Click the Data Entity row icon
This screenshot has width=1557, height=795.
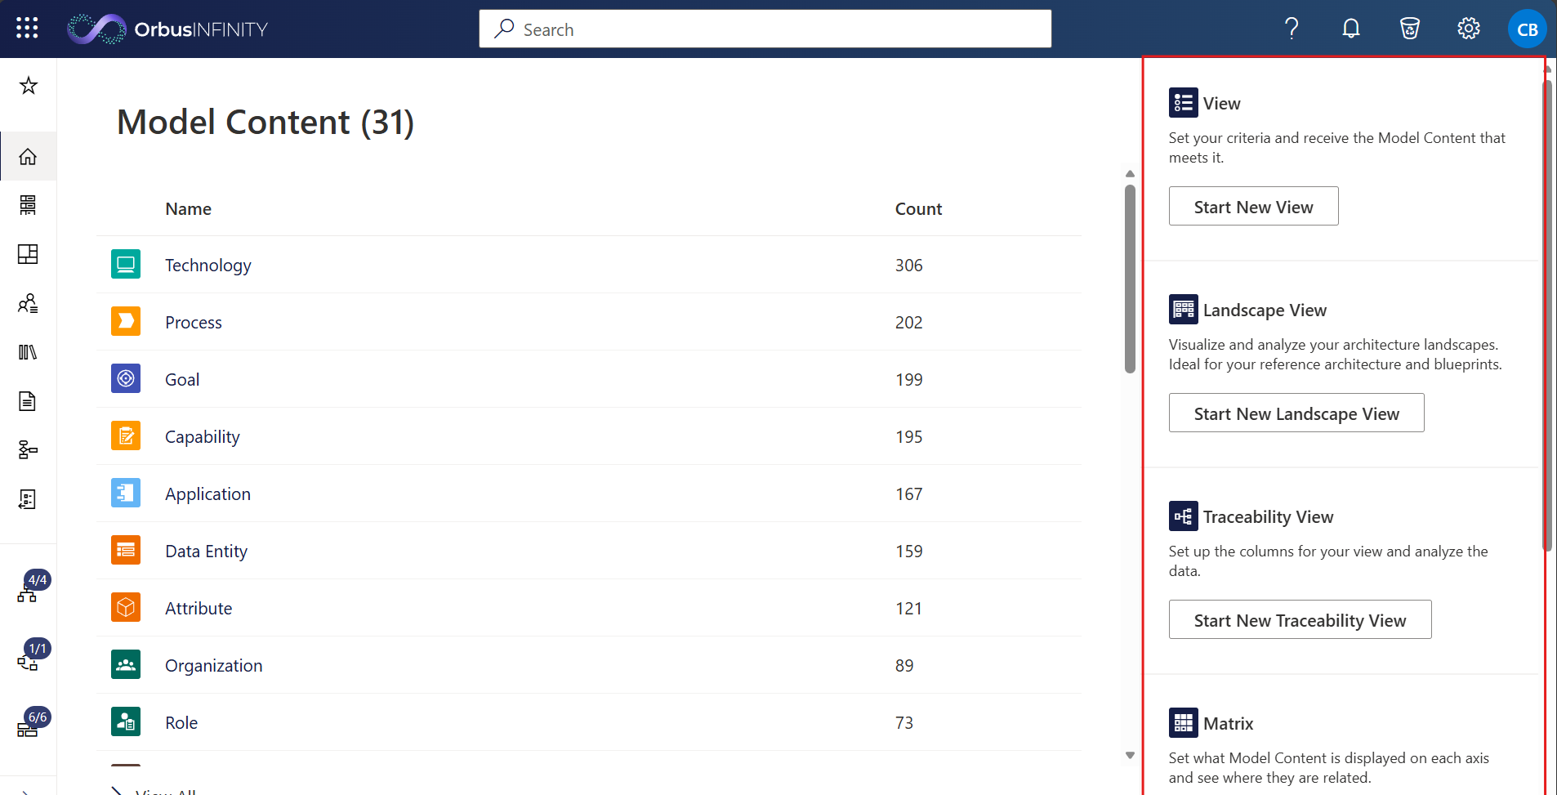[x=126, y=550]
